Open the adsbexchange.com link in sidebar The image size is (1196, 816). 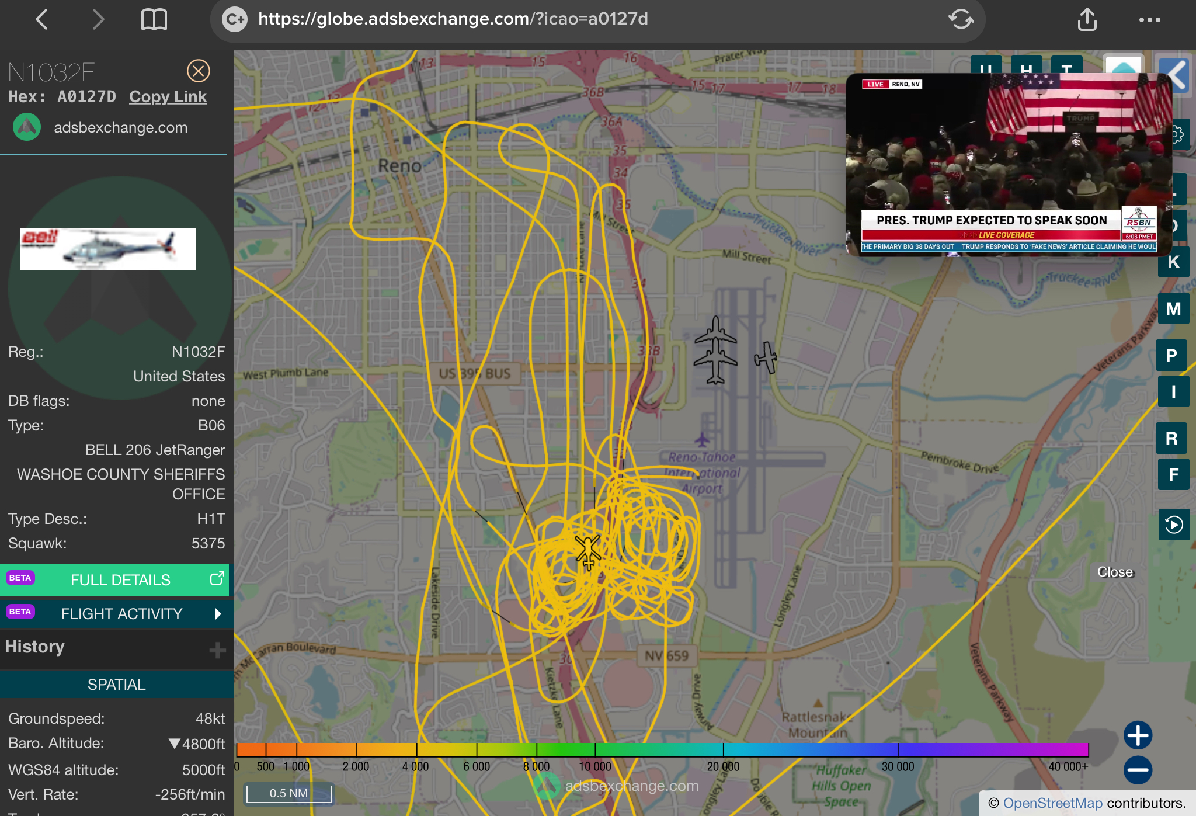(120, 127)
